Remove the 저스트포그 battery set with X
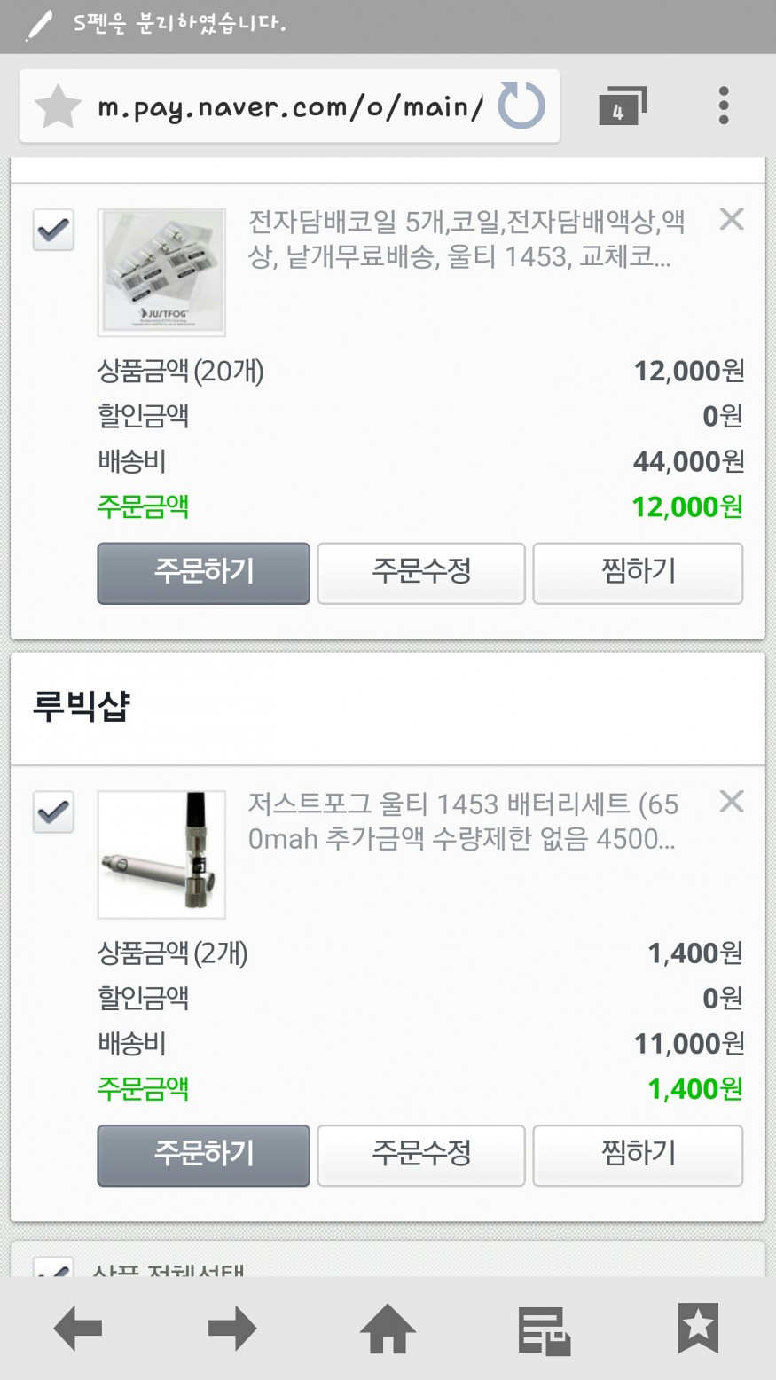The width and height of the screenshot is (776, 1380). click(732, 802)
